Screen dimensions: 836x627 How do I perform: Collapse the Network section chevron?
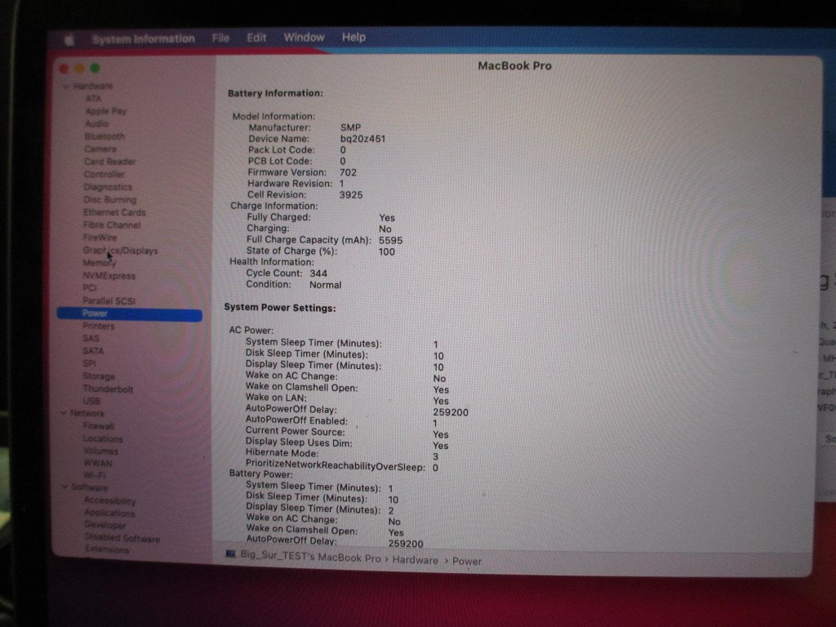[x=64, y=413]
